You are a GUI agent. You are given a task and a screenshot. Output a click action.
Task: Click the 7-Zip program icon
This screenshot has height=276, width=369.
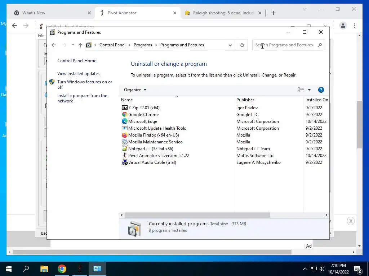click(x=124, y=107)
